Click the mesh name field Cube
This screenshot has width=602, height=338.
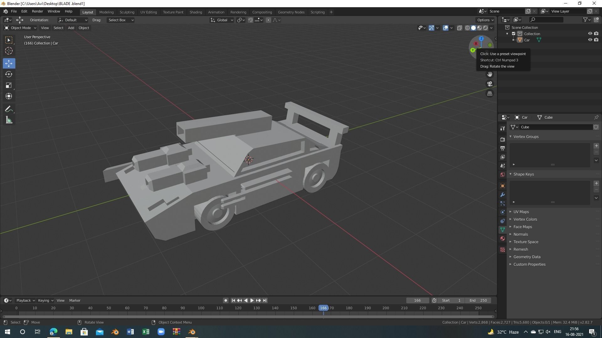[556, 127]
